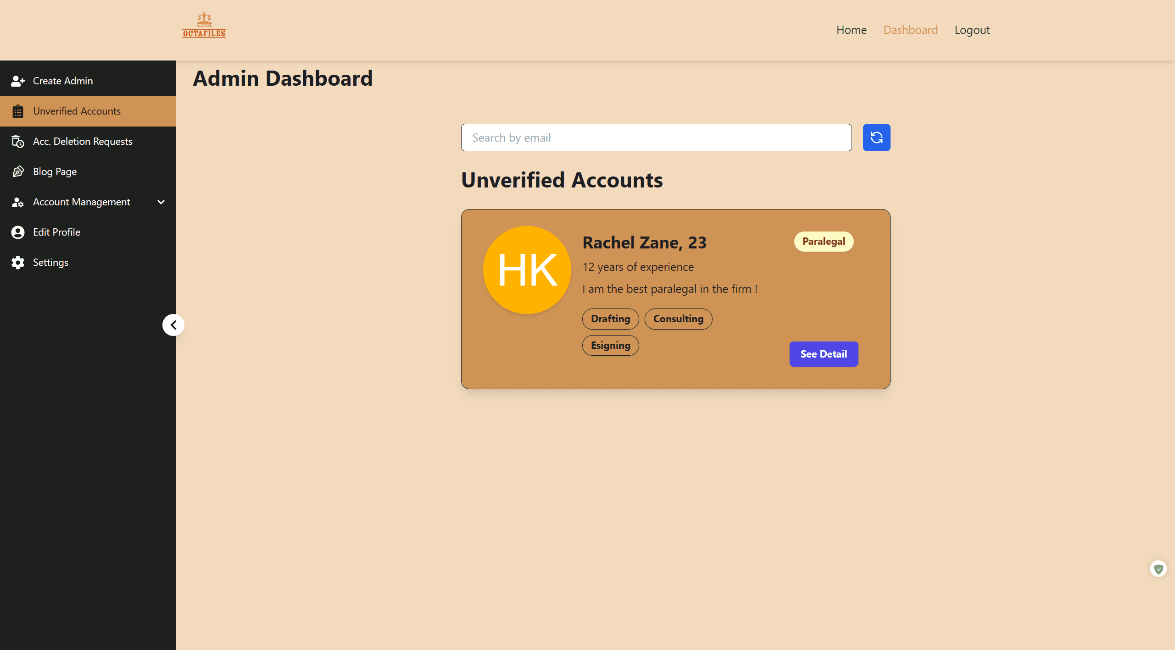Click the Blog Page pen icon
This screenshot has height=650, width=1175.
pos(17,171)
